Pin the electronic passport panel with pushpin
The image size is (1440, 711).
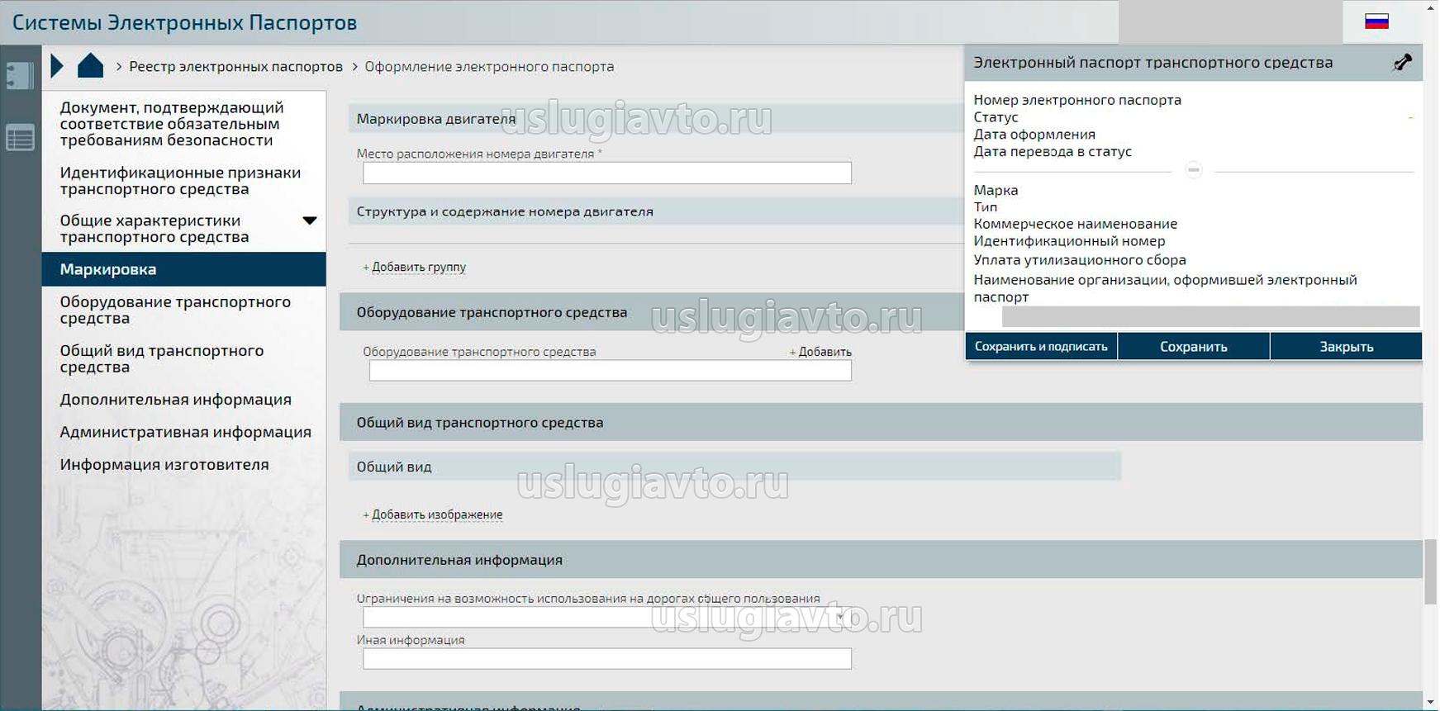coord(1402,63)
